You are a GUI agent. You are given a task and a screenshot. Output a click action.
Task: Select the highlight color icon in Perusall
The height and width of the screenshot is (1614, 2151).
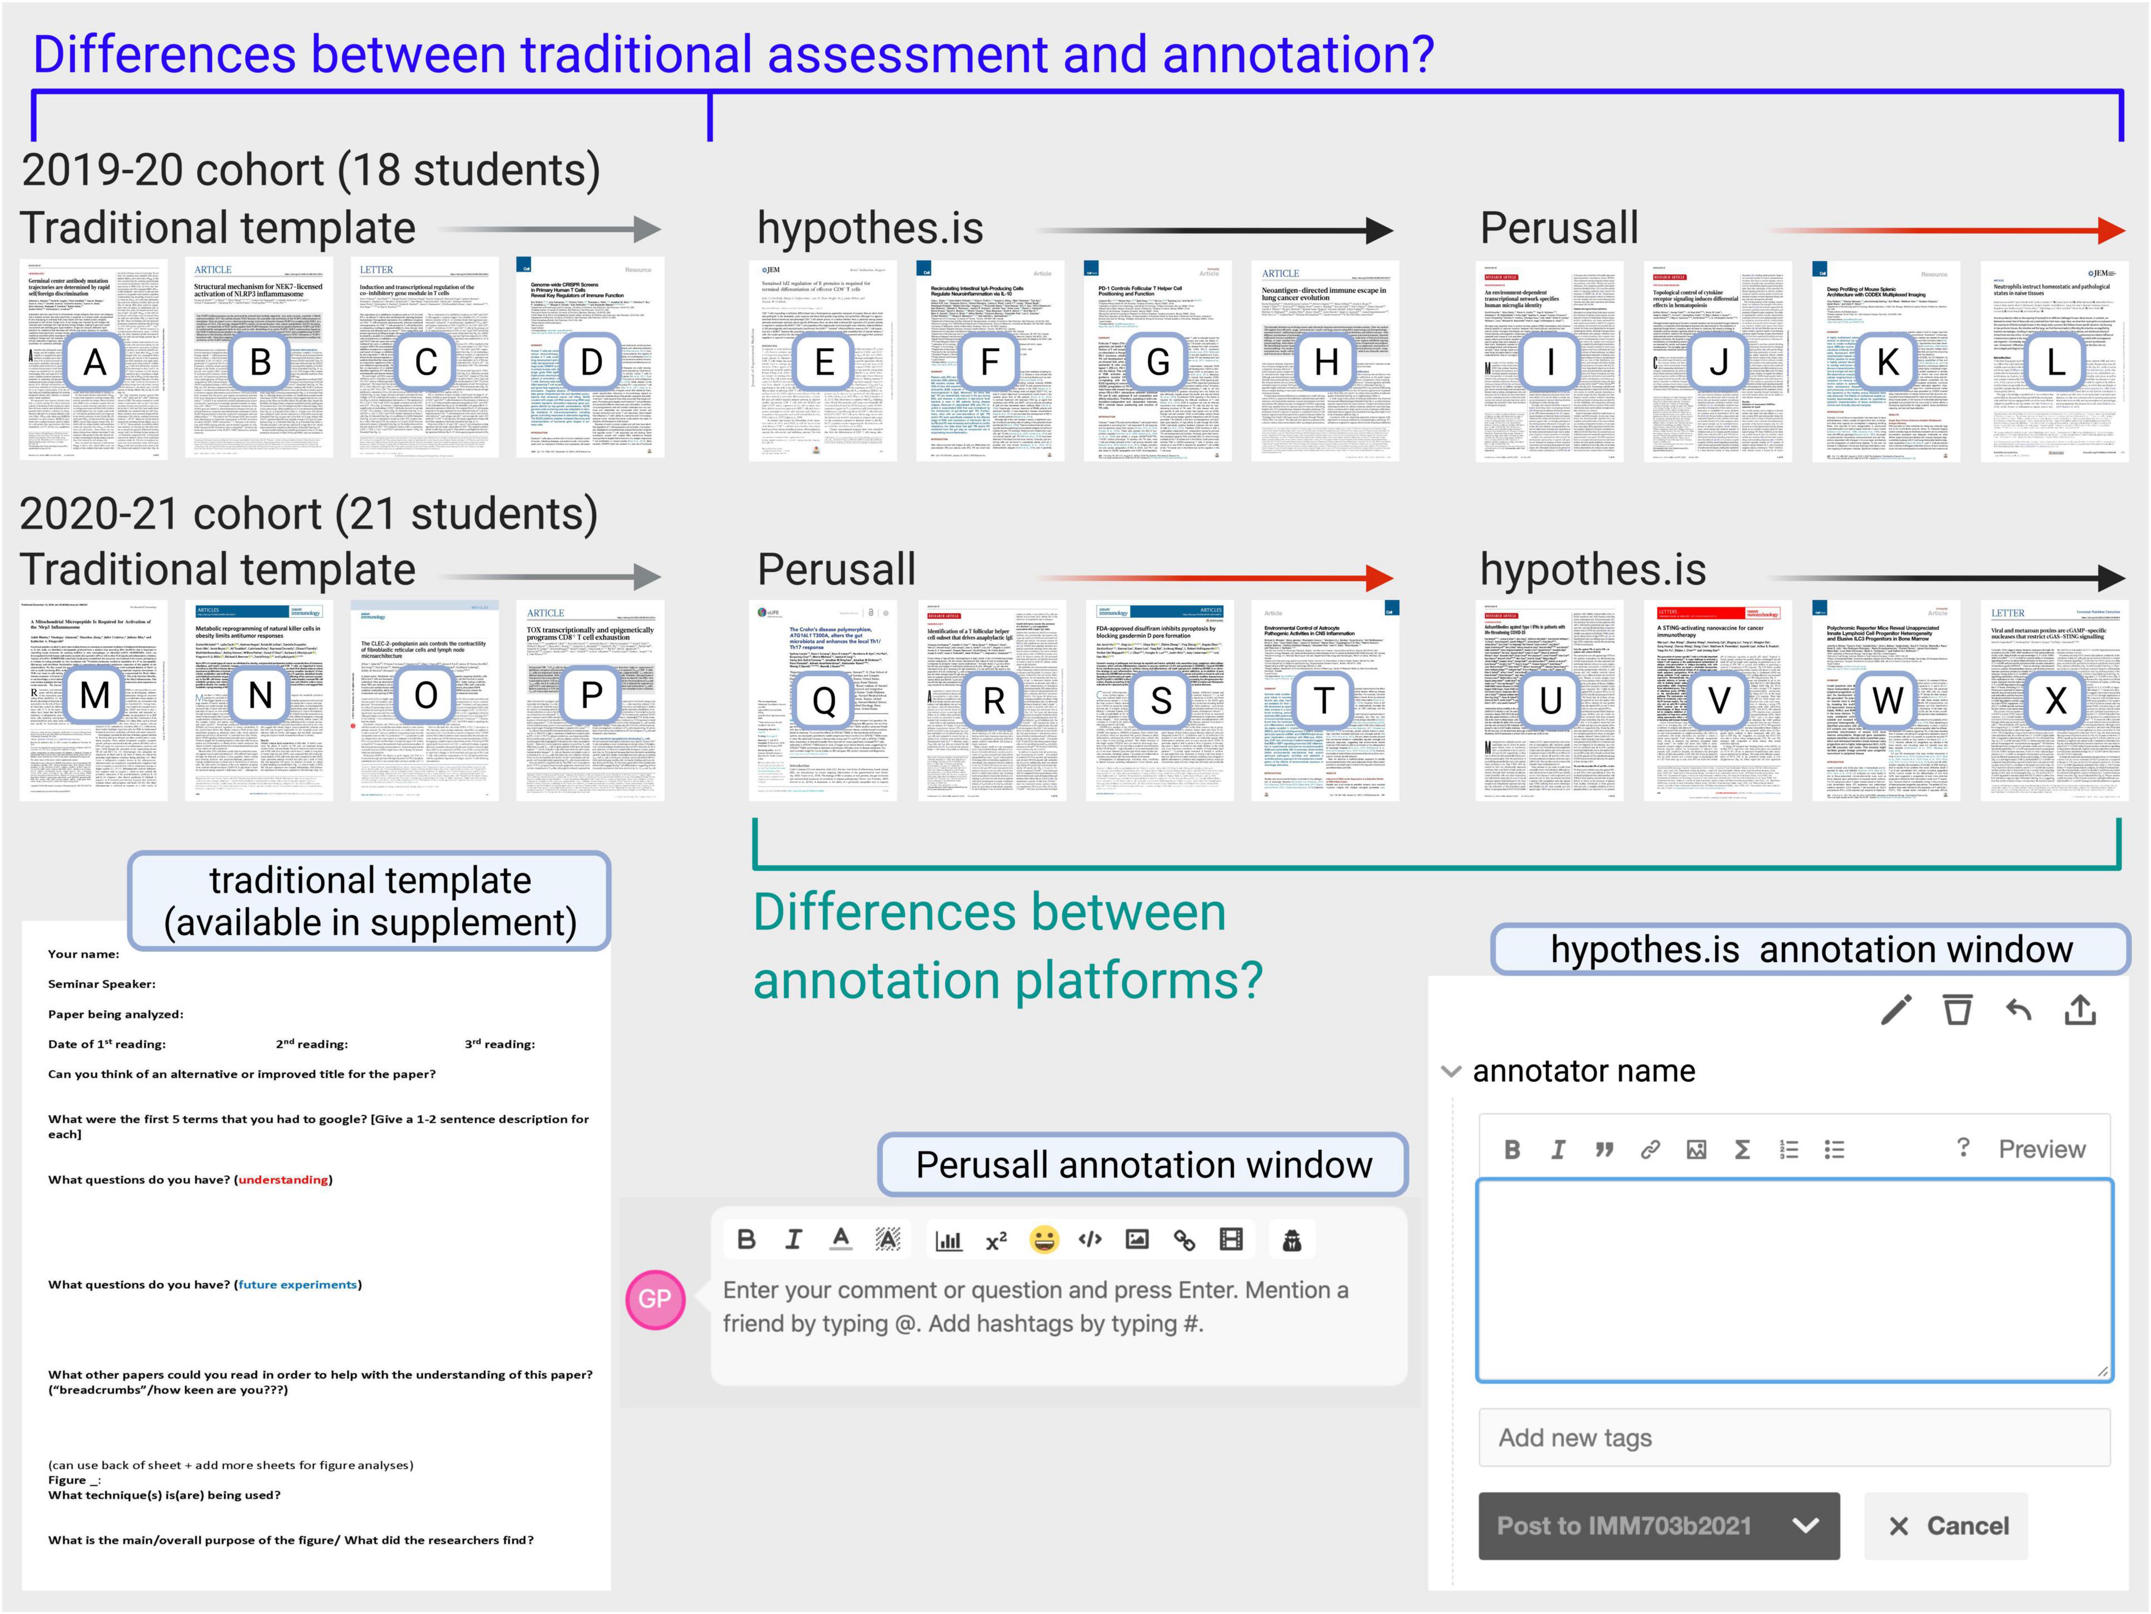tap(888, 1239)
